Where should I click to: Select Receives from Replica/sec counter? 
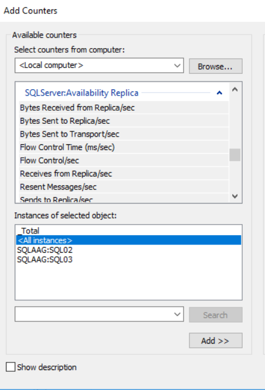[124, 174]
